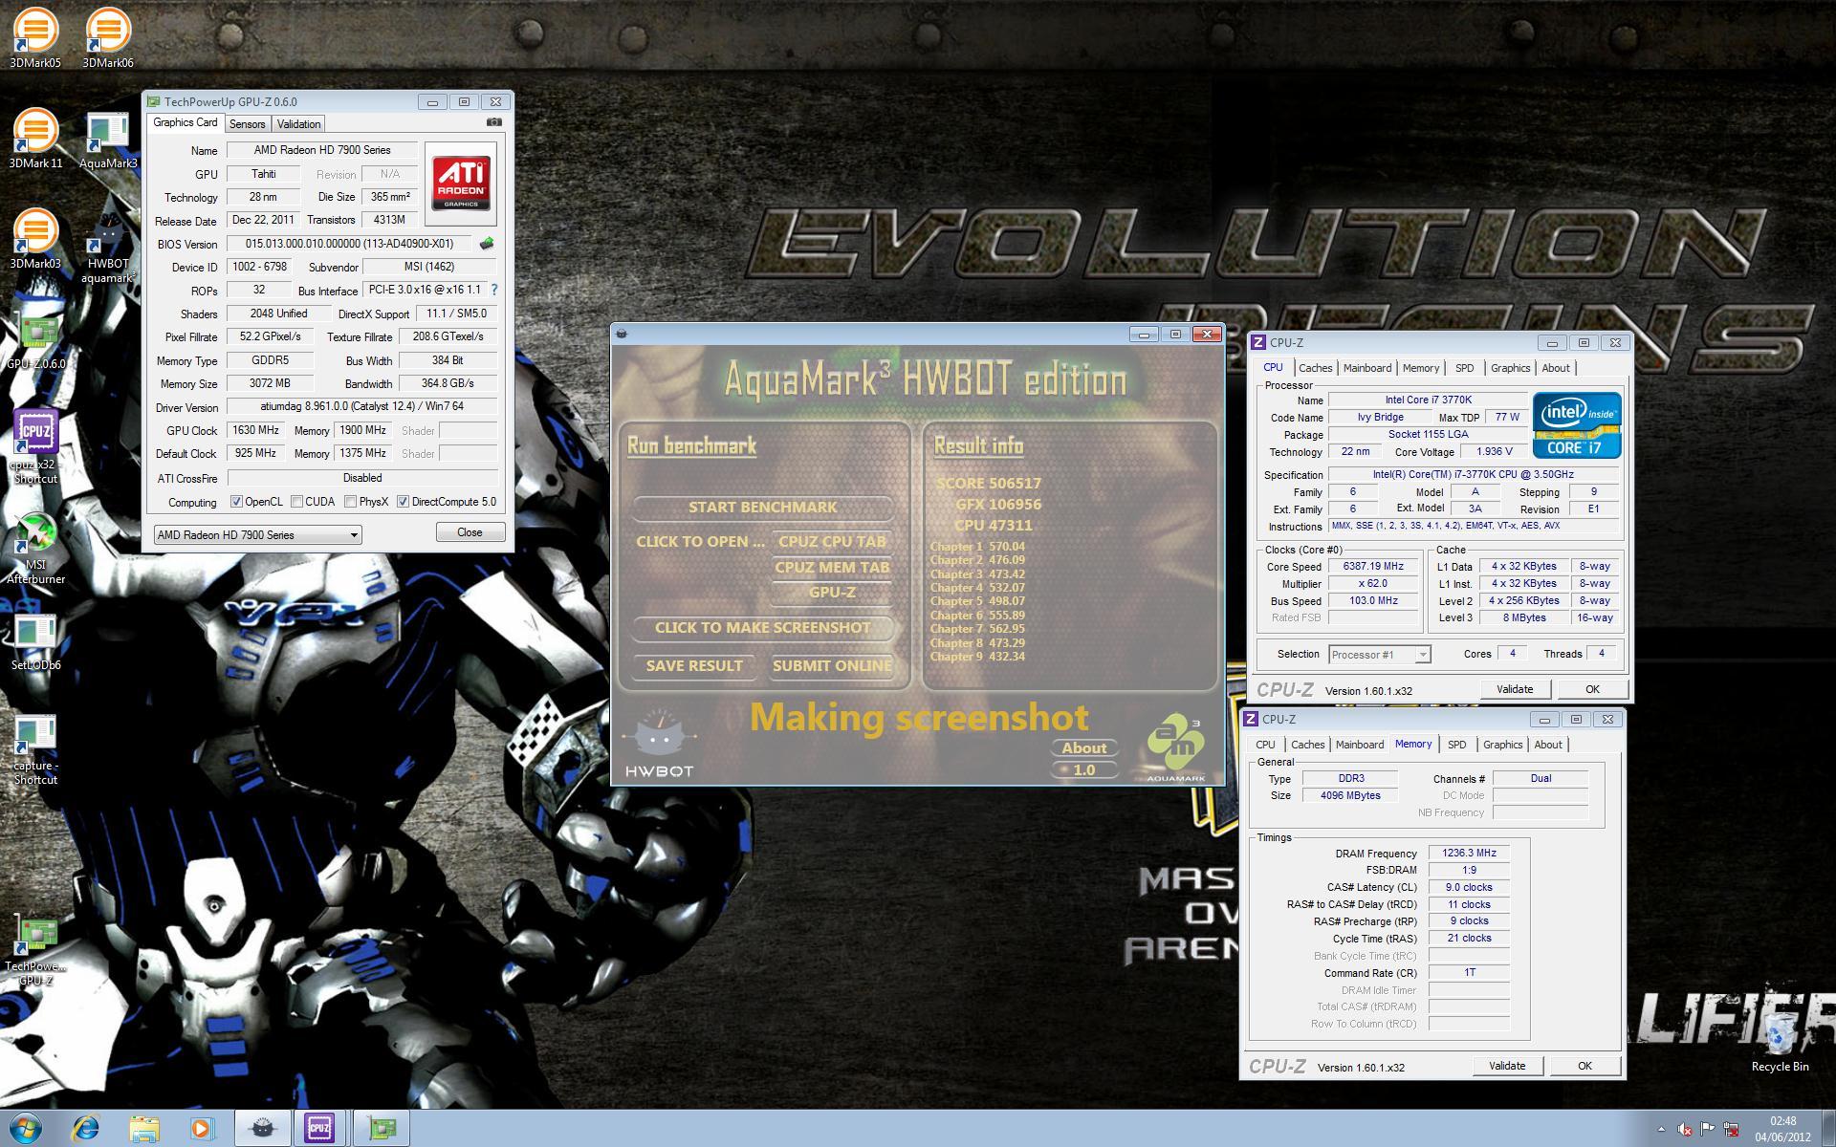Open the Windows Start menu
The height and width of the screenshot is (1147, 1836).
(26, 1128)
